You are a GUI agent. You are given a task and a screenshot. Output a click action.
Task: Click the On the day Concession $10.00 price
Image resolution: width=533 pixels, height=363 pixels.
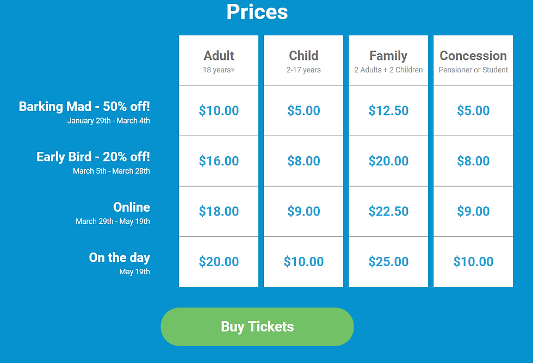click(473, 262)
